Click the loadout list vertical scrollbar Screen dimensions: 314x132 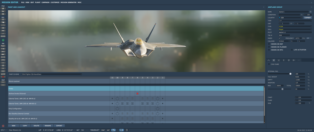coord(264,105)
